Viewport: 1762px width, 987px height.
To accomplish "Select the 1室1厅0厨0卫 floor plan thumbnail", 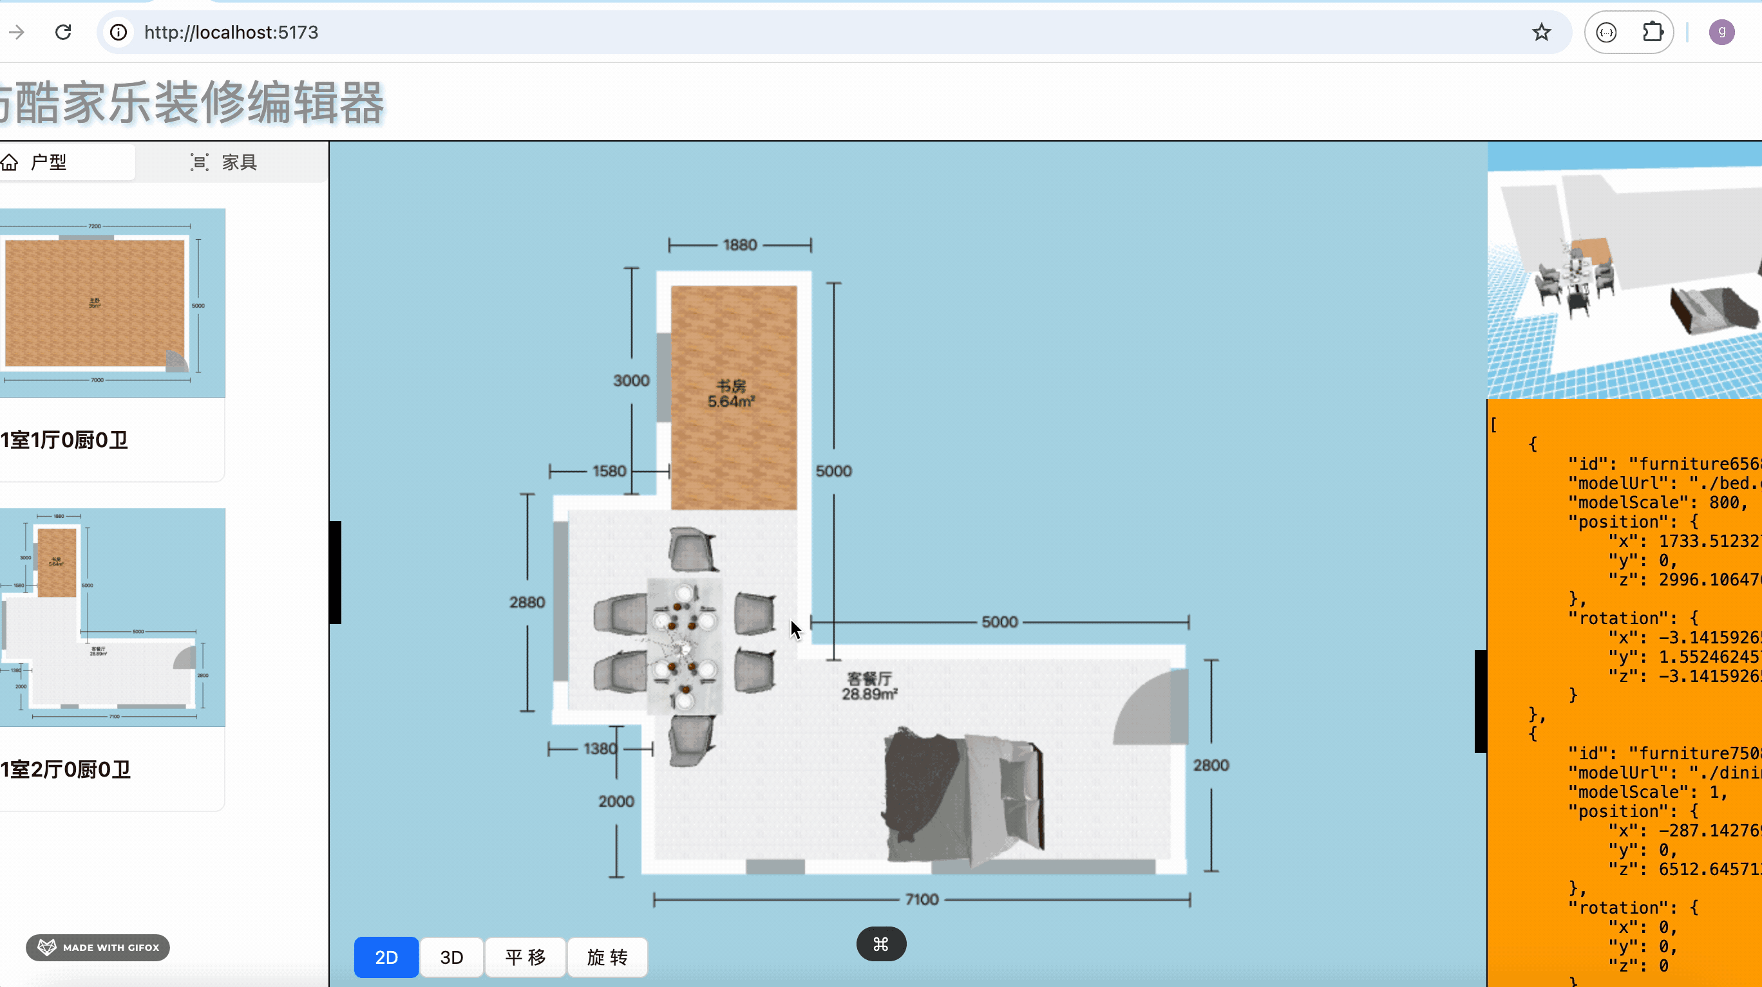I will point(112,303).
